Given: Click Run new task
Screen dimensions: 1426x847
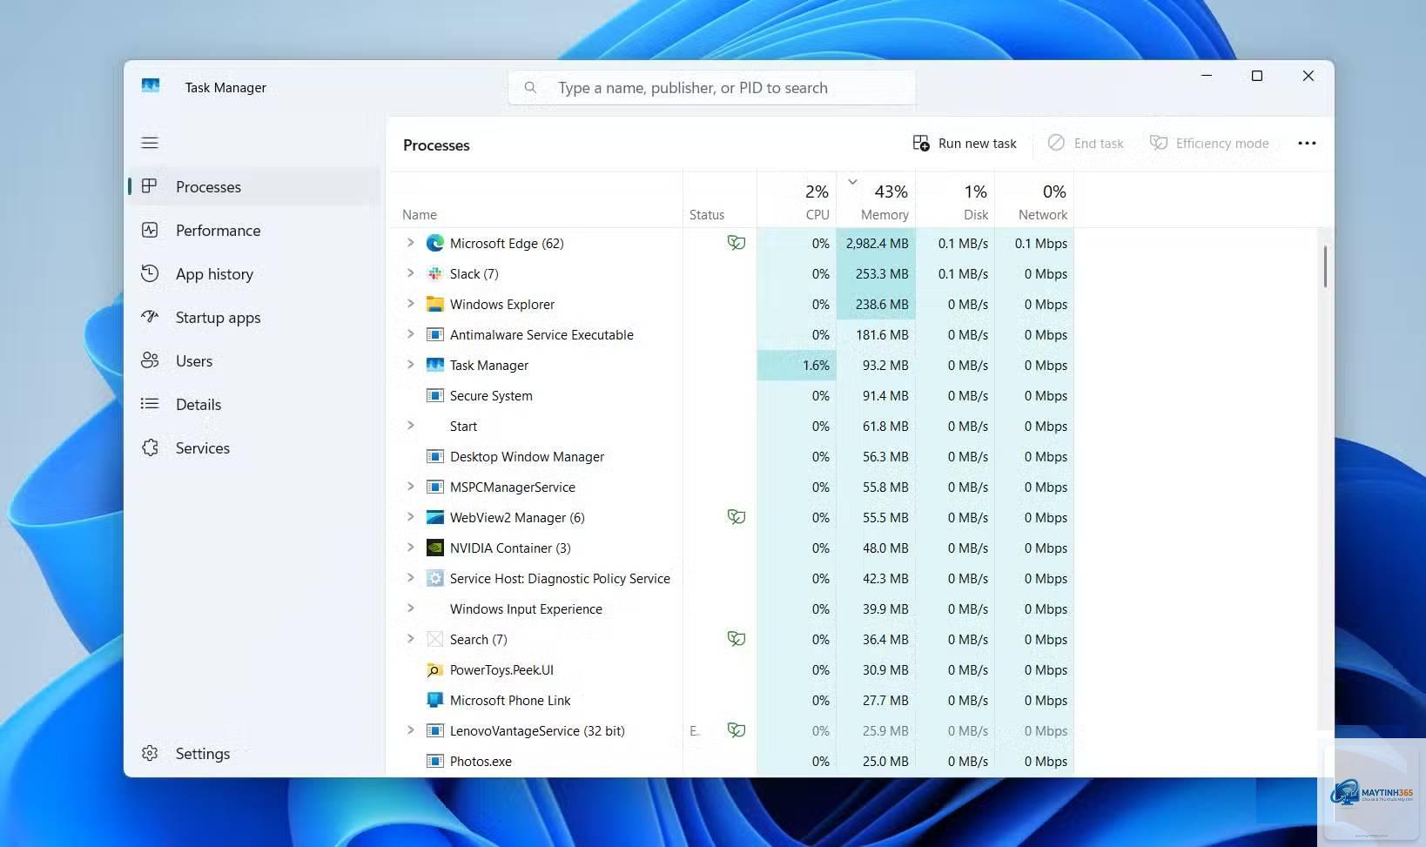Looking at the screenshot, I should [964, 143].
